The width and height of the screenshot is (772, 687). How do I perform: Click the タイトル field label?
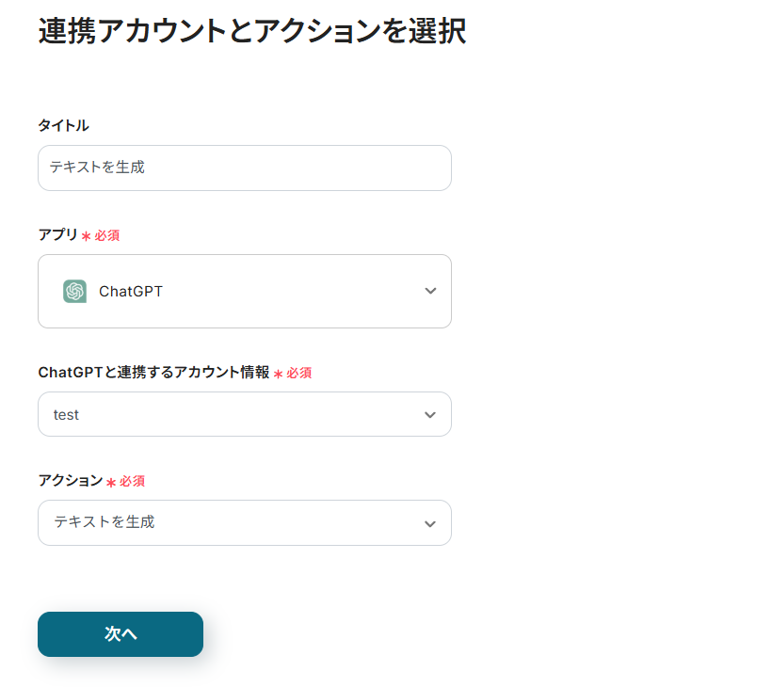click(x=63, y=125)
